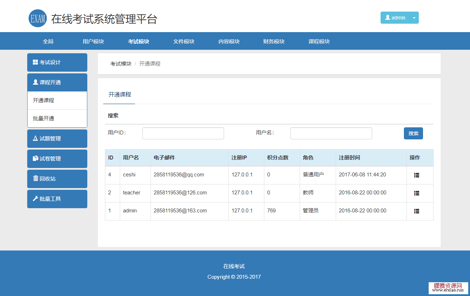Open 课程模块 in navigation bar
470x296 pixels.
click(x=319, y=41)
